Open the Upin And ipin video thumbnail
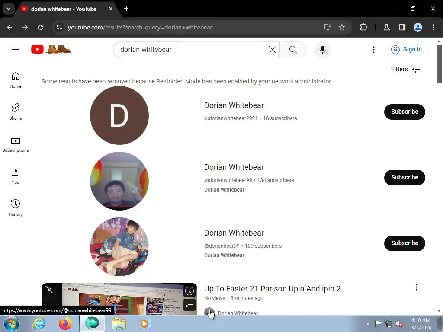 [119, 299]
